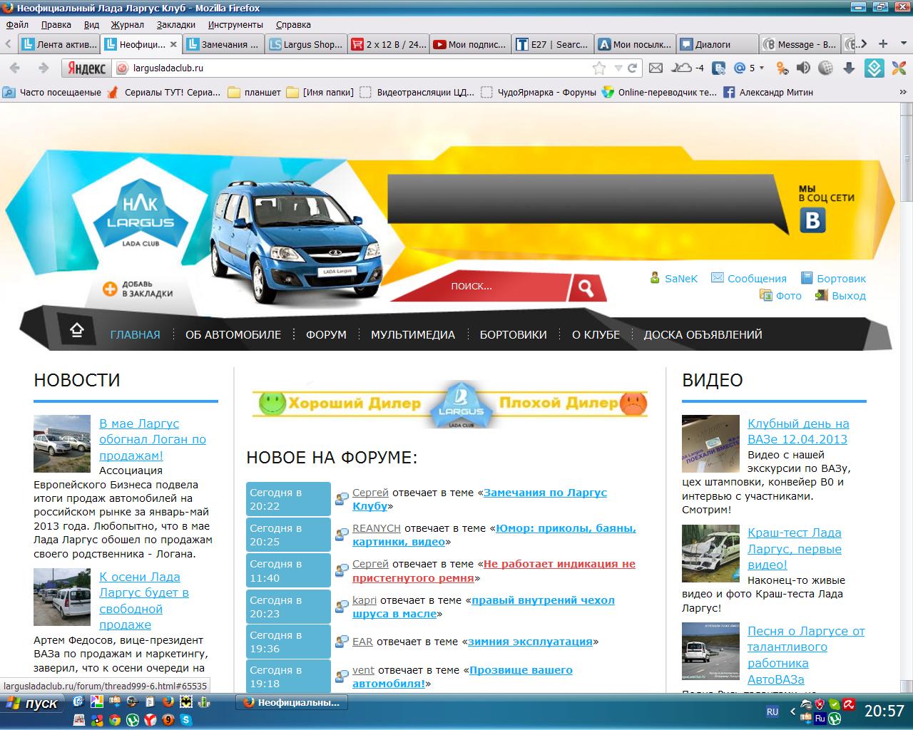913x730 pixels.
Task: Click the red search magnifier button
Action: click(586, 287)
